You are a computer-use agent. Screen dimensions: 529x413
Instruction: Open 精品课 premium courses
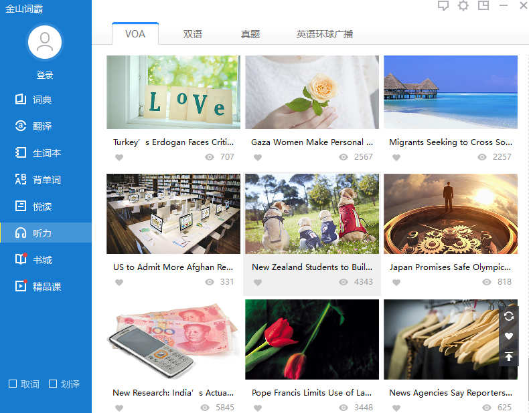coord(46,287)
